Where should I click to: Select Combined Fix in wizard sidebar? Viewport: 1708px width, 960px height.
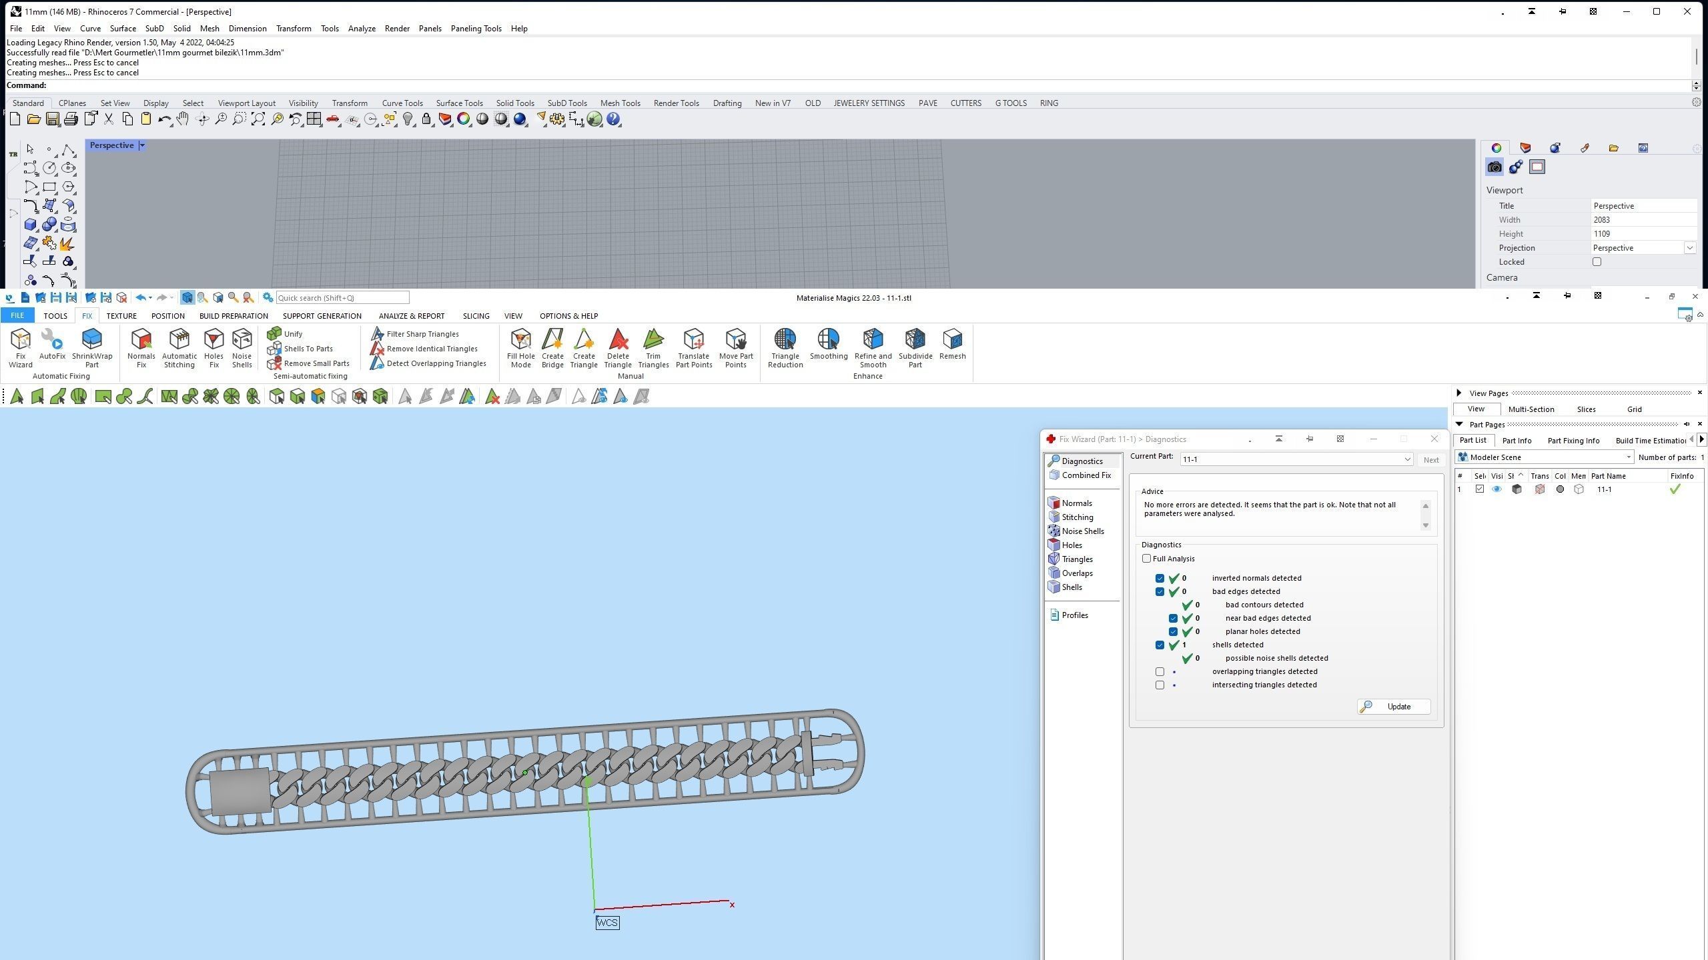point(1086,475)
